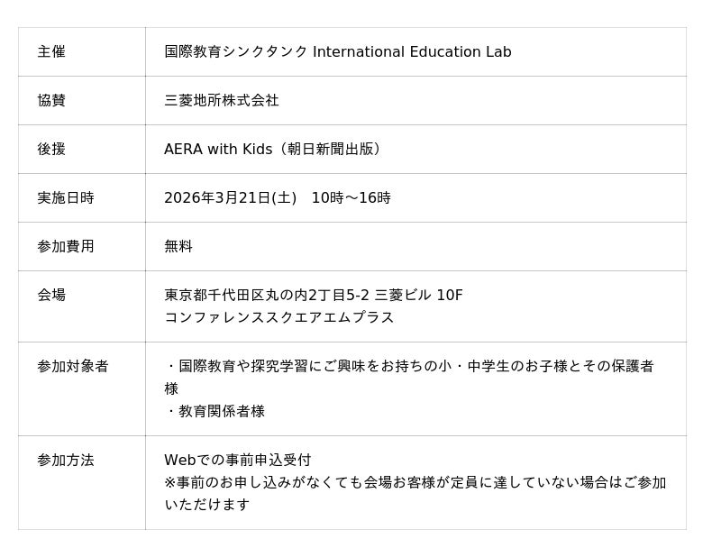This screenshot has width=721, height=557.
Task: Click the ※事前のお申し込み note line
Action: [415, 483]
